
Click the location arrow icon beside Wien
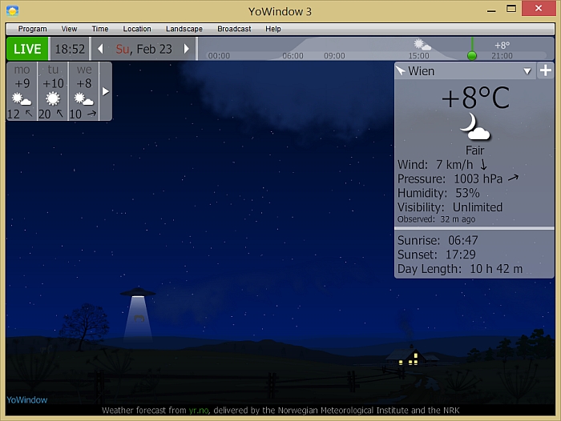click(401, 70)
